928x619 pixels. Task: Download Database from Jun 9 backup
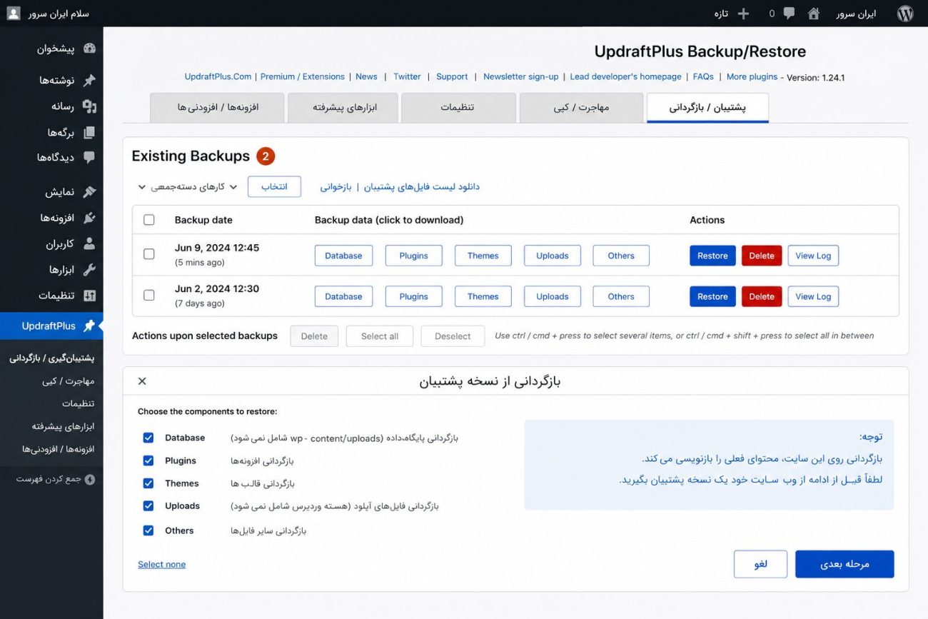pyautogui.click(x=343, y=256)
